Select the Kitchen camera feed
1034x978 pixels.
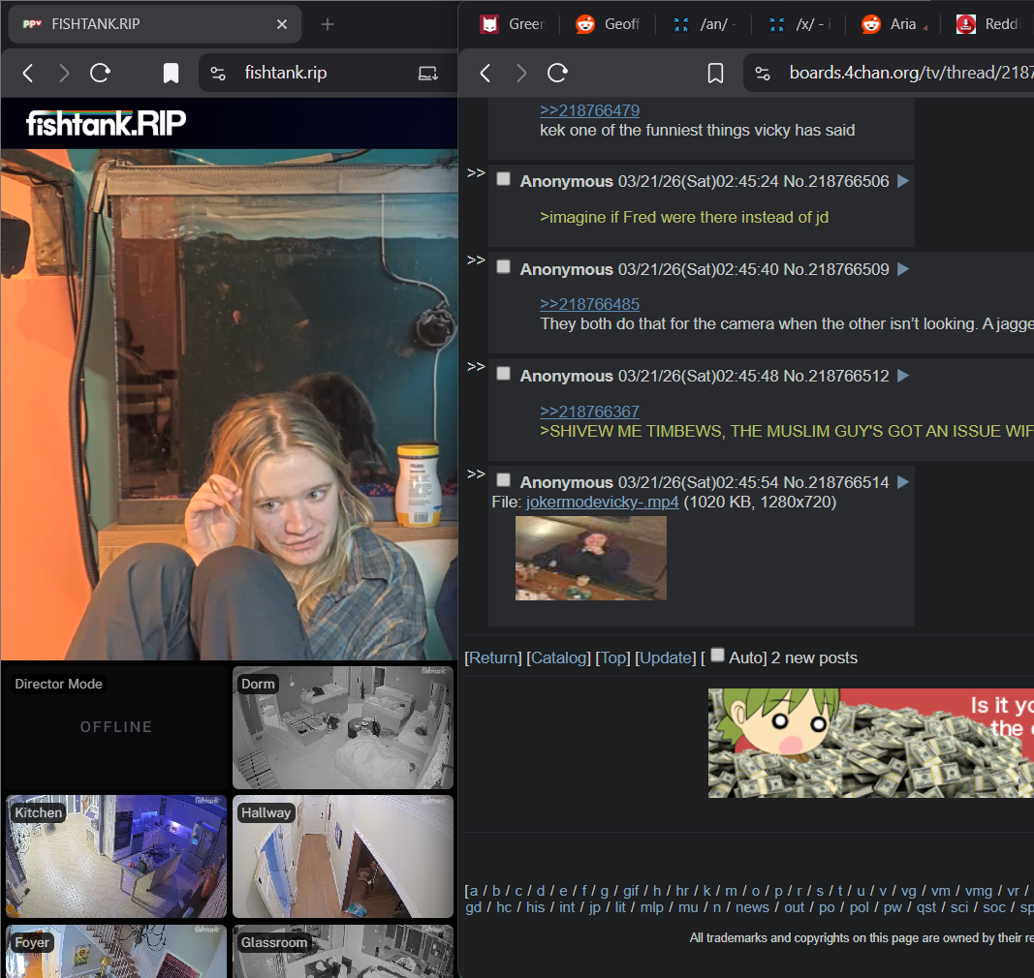(x=116, y=856)
